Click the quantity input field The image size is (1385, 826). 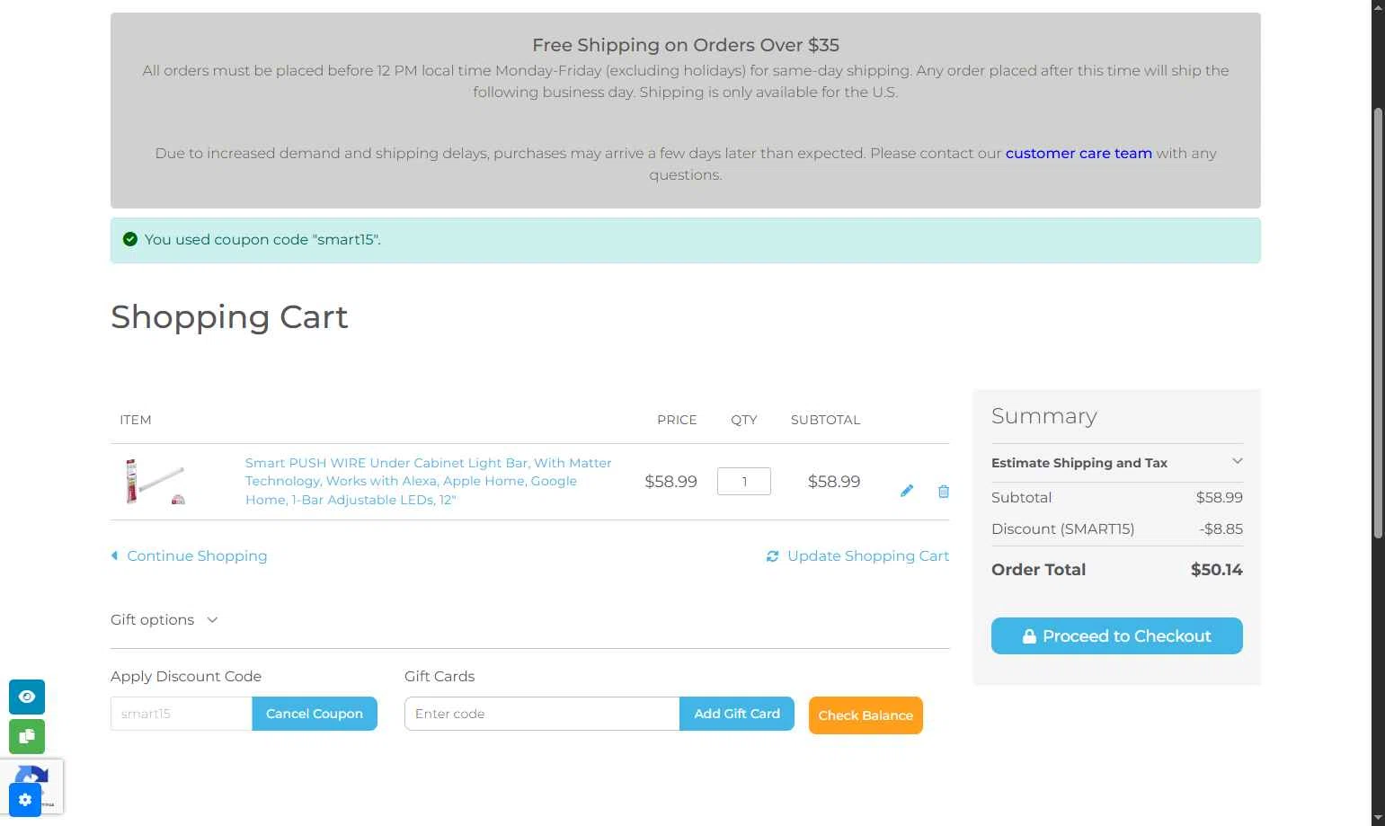click(744, 482)
